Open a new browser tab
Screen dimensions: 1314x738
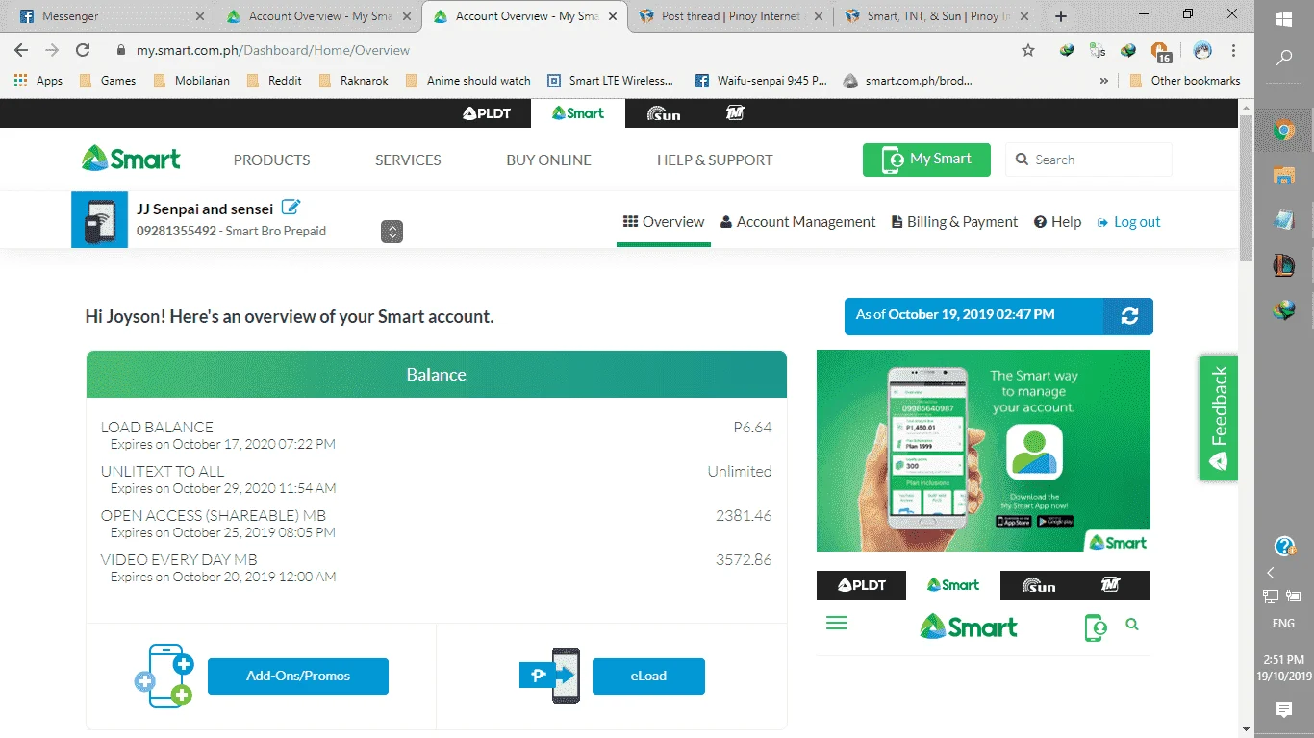(x=1061, y=16)
